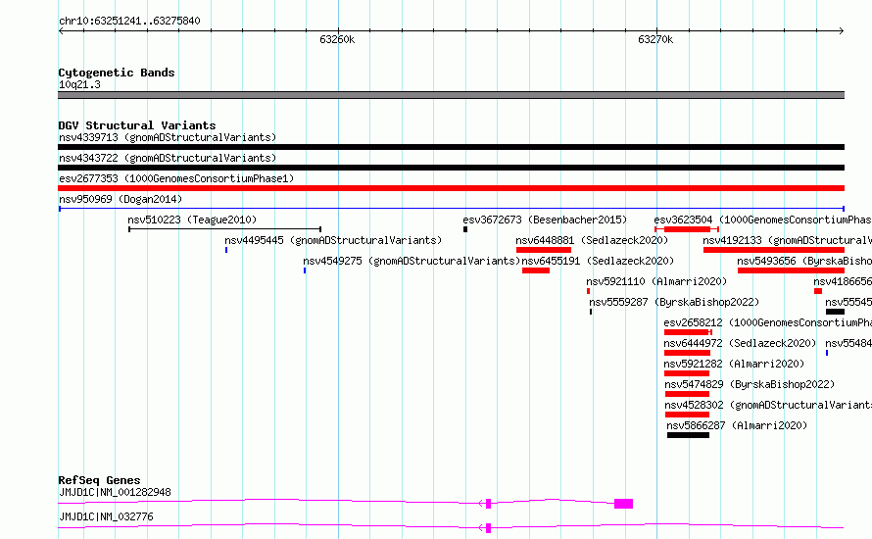Click nsv510223 Teague2010 variant label
This screenshot has height=539, width=872.
tap(192, 220)
